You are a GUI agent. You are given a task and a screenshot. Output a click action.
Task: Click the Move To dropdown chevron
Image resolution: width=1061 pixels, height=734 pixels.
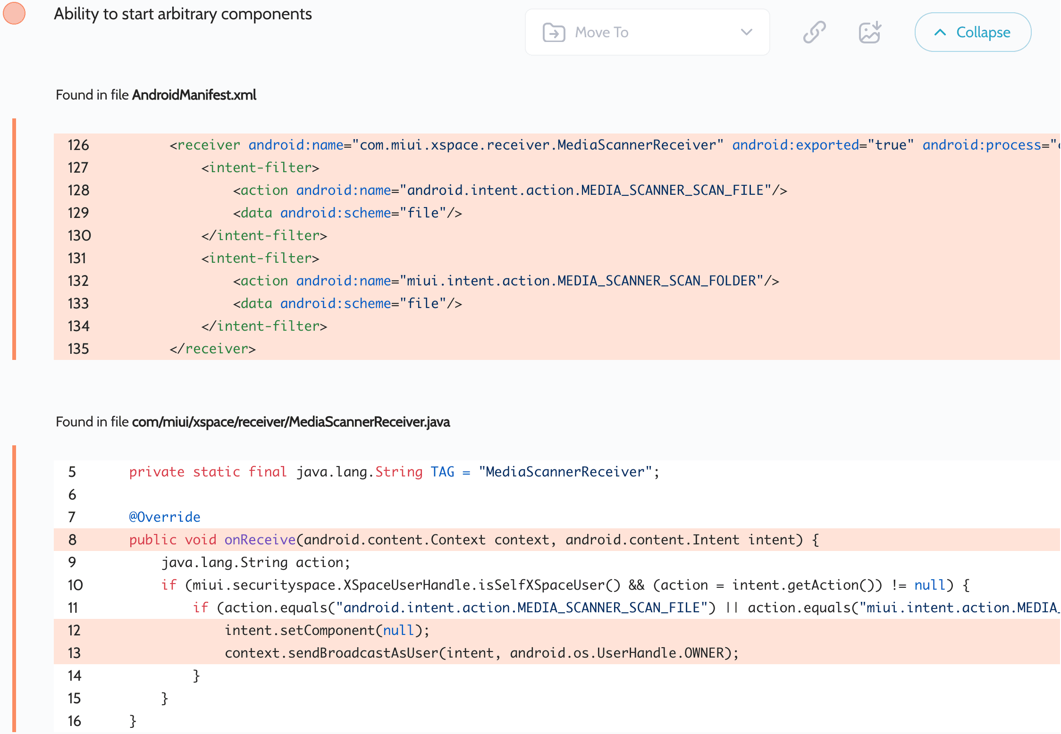click(x=746, y=32)
